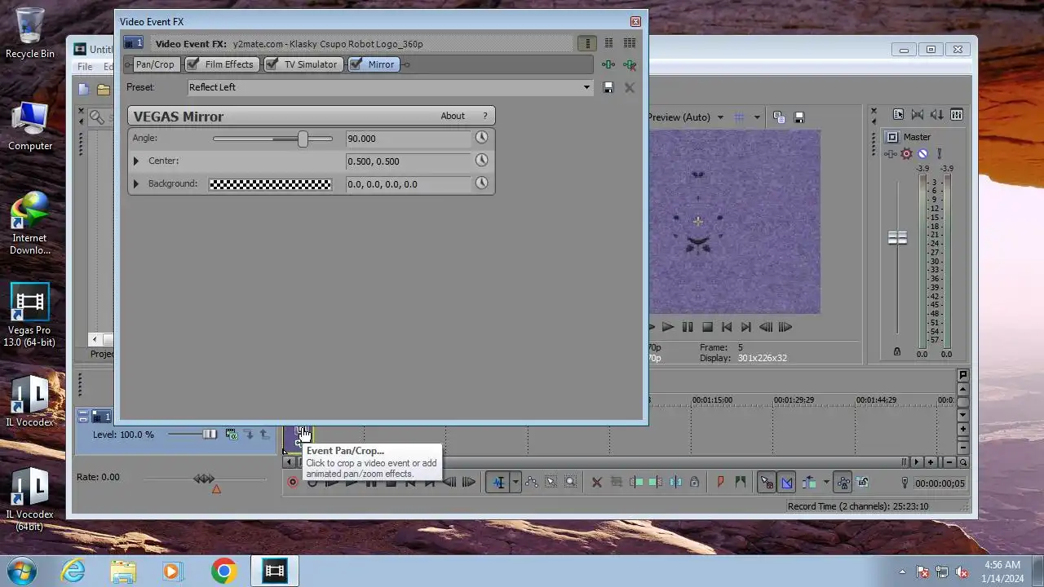Delete selected event with red X

pyautogui.click(x=596, y=483)
